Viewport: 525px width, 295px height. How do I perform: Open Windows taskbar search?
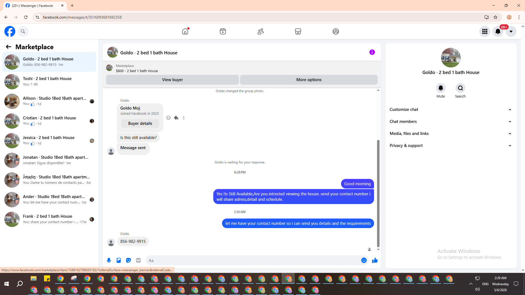20,284
